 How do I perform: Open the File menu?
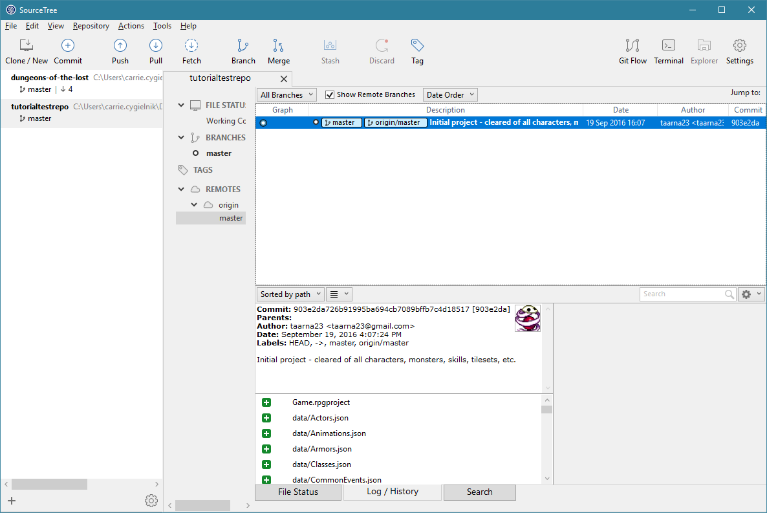click(x=11, y=26)
